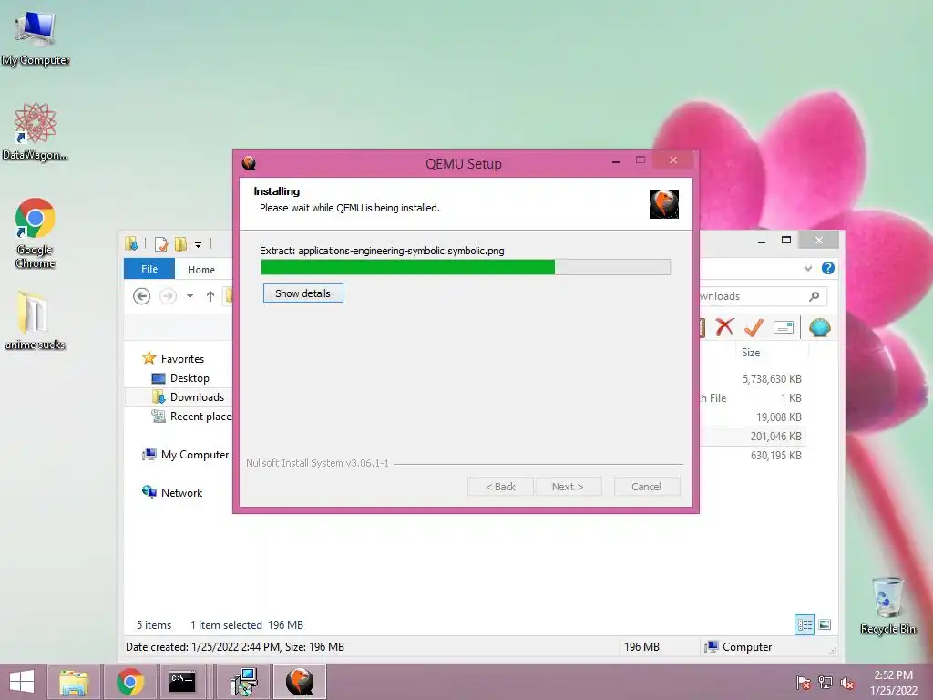Viewport: 933px width, 700px height.
Task: Open the Windows Start button
Action: pyautogui.click(x=22, y=682)
